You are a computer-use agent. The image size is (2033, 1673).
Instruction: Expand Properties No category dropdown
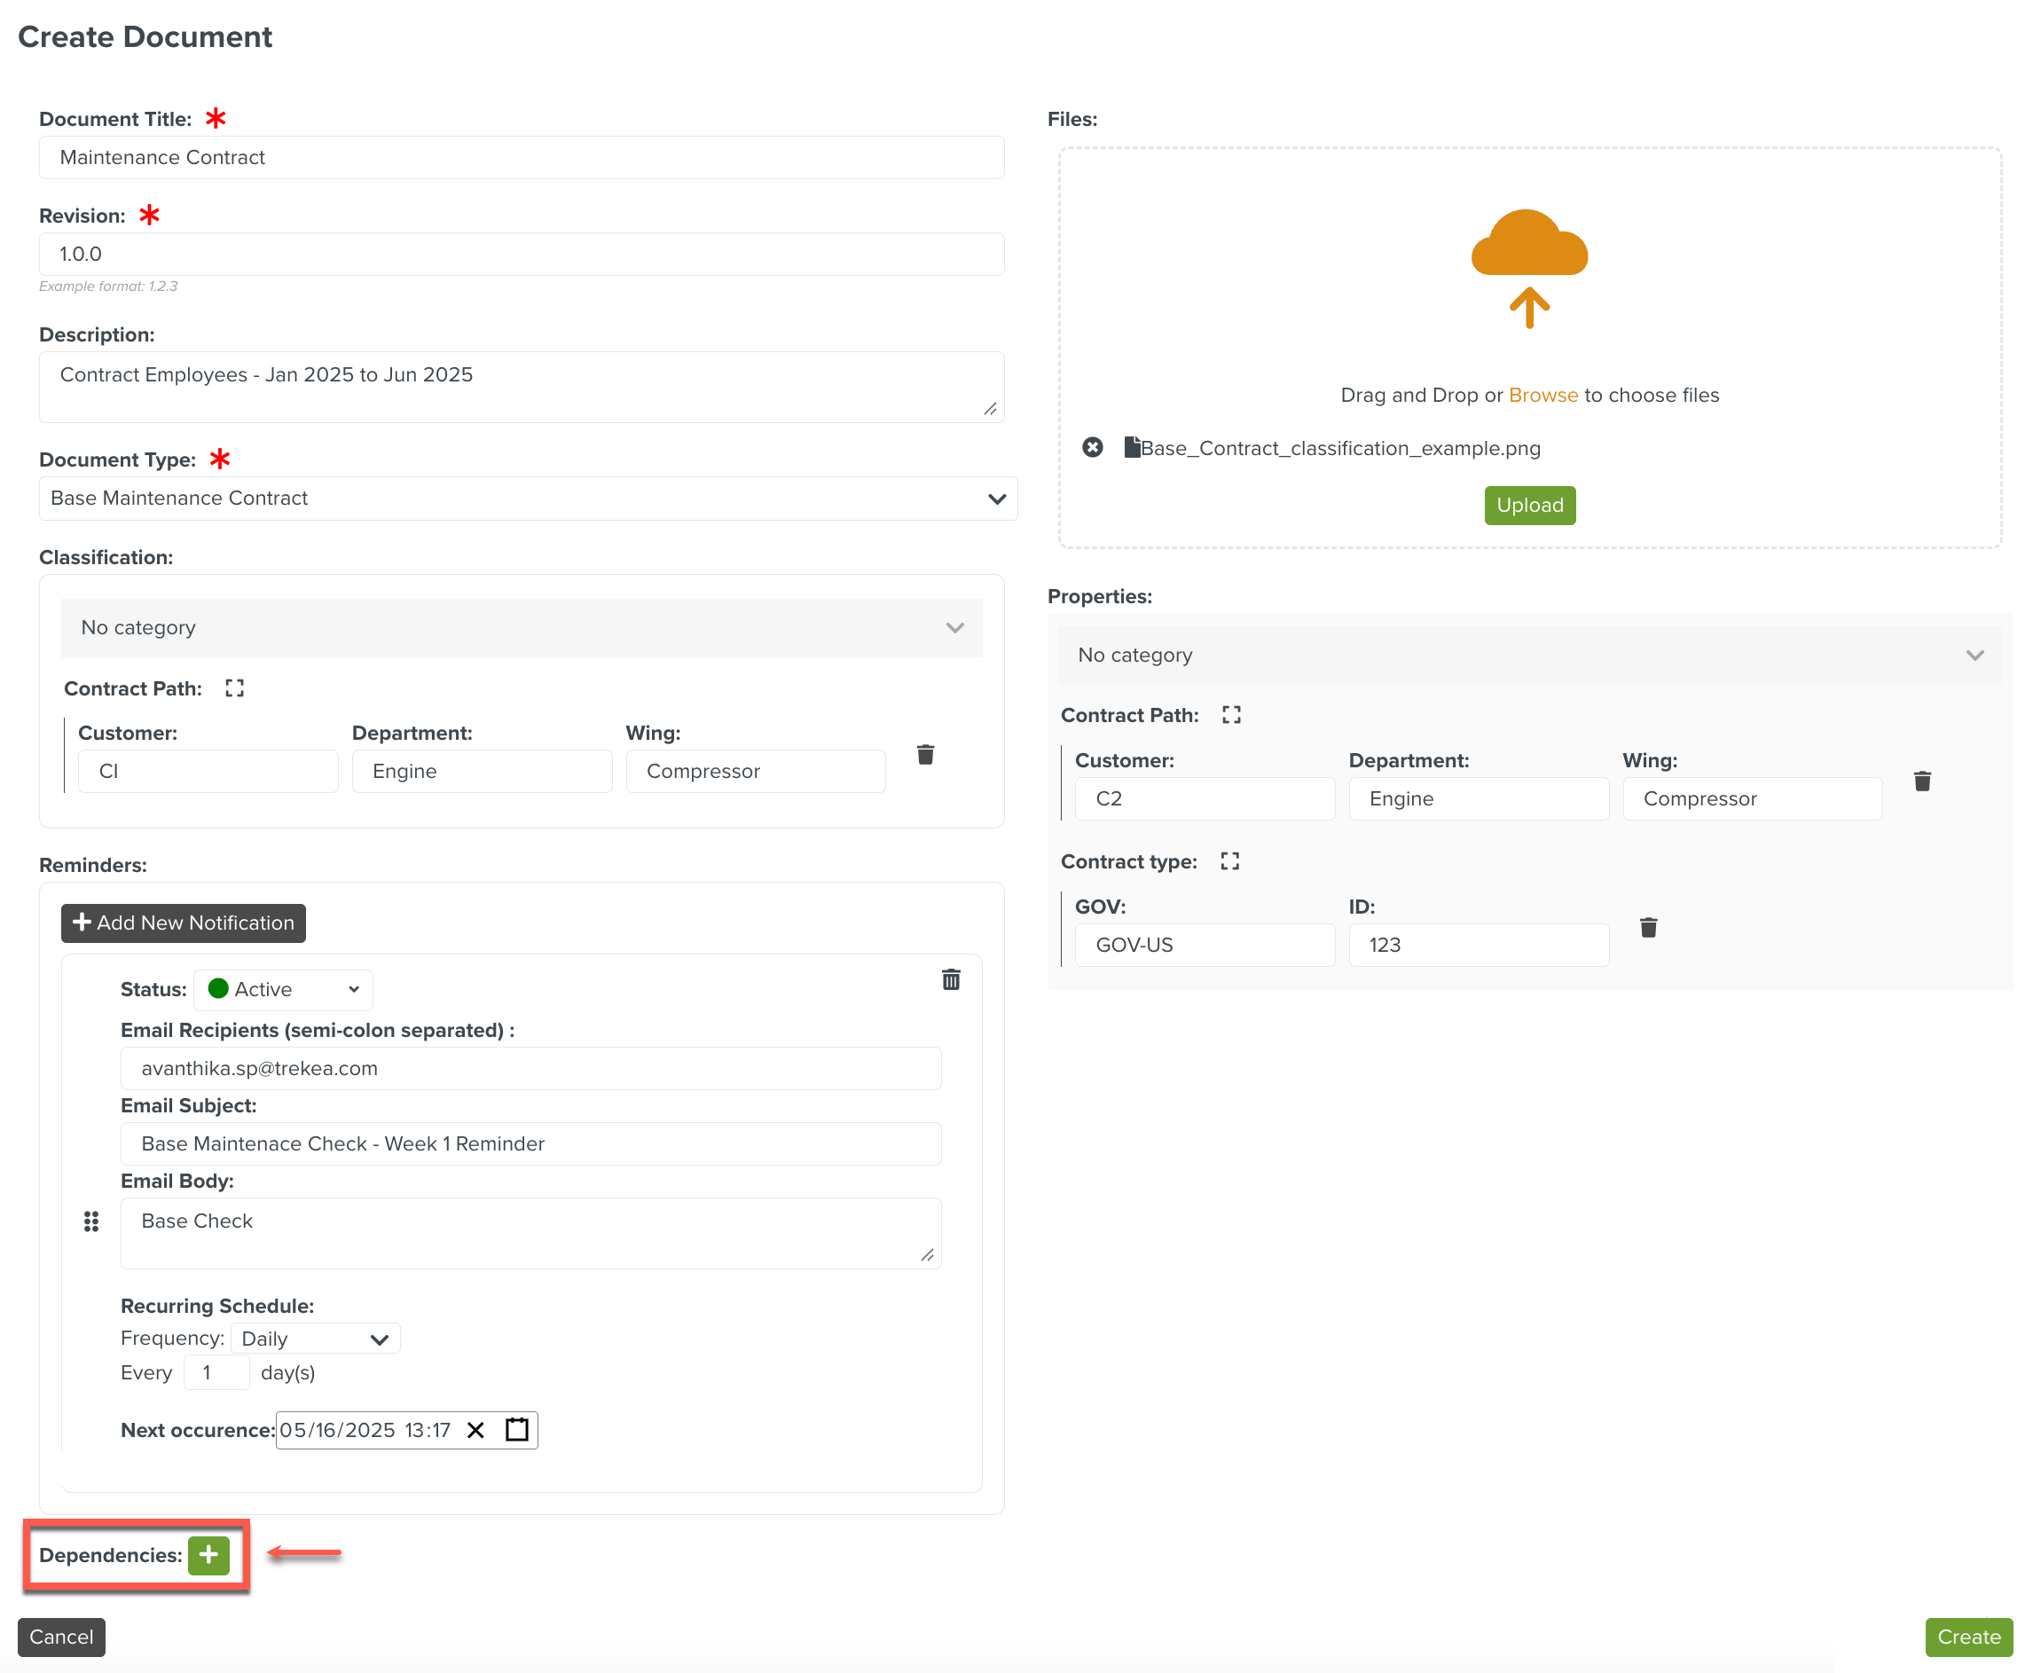pyautogui.click(x=1529, y=656)
